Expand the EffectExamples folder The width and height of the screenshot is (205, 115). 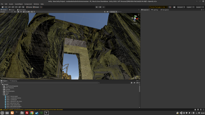(3, 91)
